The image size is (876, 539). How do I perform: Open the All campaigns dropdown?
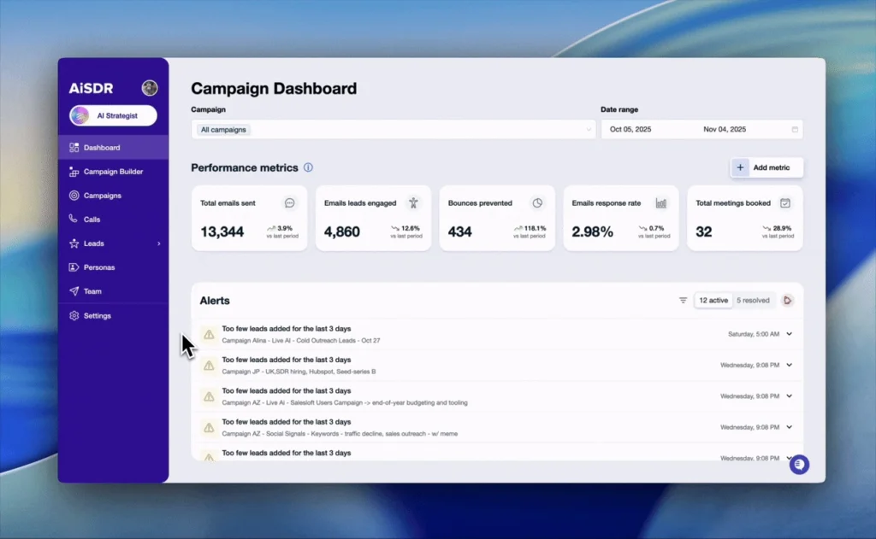coord(394,130)
